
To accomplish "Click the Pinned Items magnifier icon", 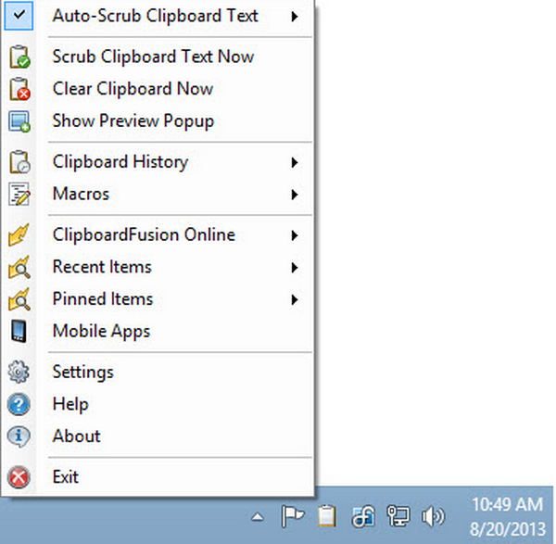I will click(x=19, y=299).
